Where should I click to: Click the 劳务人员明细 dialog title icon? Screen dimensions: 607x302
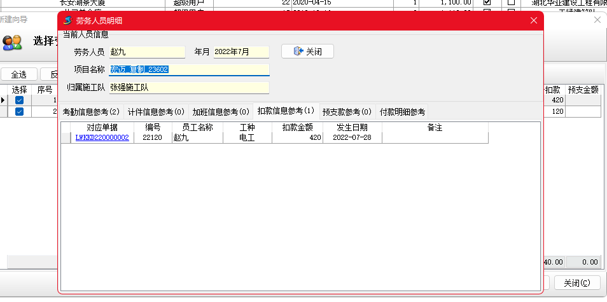point(68,21)
